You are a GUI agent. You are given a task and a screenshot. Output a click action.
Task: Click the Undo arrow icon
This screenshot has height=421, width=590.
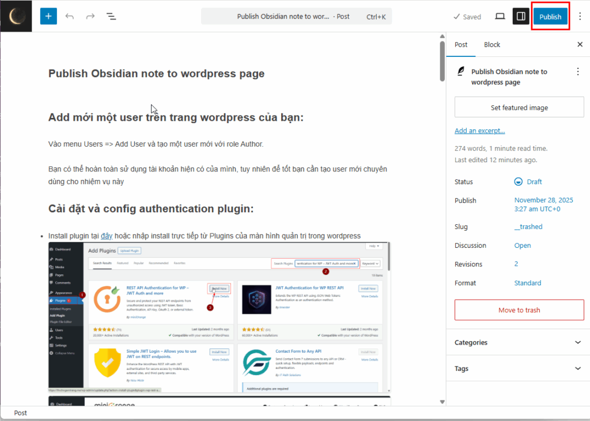click(70, 16)
